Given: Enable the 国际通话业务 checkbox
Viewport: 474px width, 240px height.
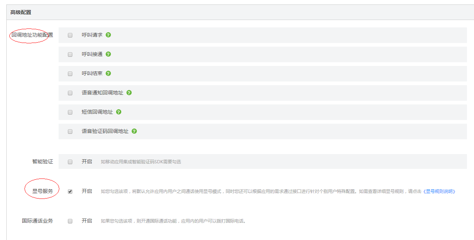Looking at the screenshot, I should [x=70, y=221].
